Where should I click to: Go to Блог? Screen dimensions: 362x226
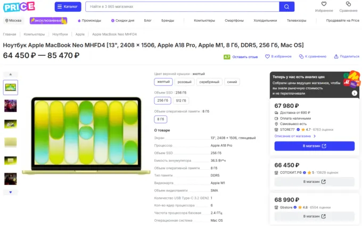click(148, 21)
